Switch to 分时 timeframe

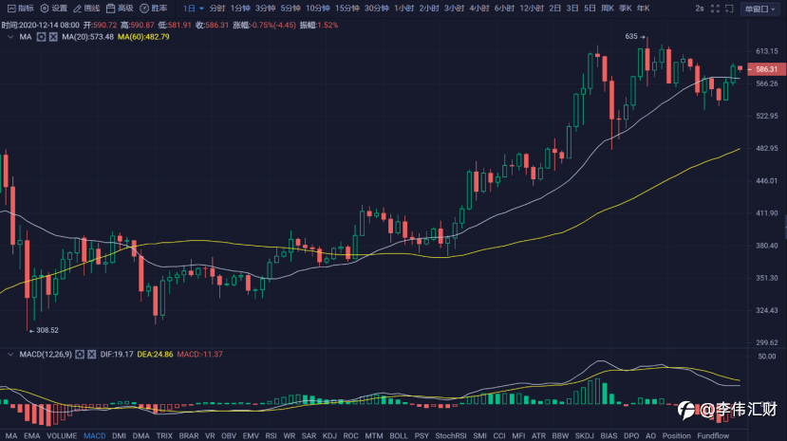216,9
